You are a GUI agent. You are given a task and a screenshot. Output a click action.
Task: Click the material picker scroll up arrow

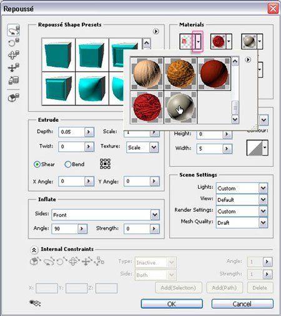coord(235,61)
